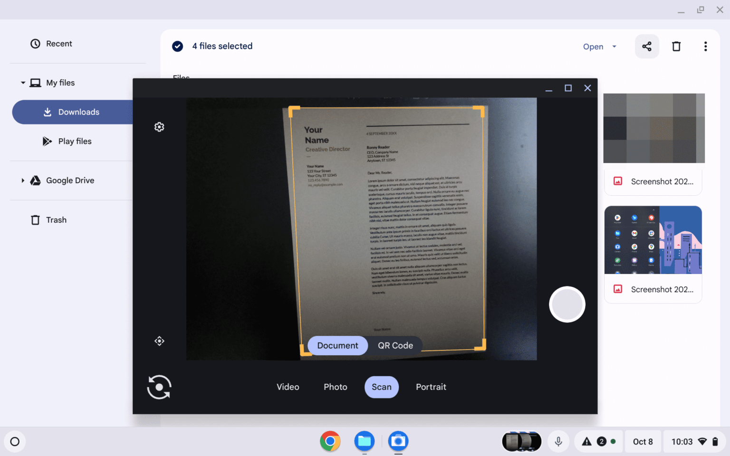Switch cameras using the rotate camera icon
Image resolution: width=730 pixels, height=456 pixels.
(159, 387)
